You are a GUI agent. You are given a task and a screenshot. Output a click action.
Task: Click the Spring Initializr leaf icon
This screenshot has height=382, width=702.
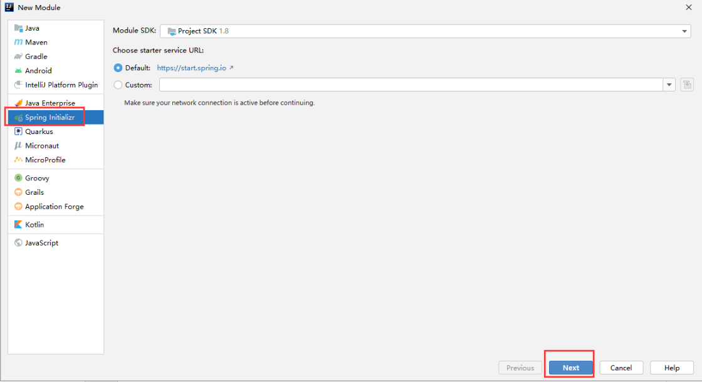pos(18,118)
